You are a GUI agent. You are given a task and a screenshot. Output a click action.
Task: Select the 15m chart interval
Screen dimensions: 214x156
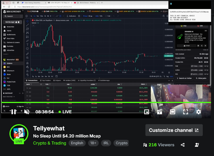[41, 16]
